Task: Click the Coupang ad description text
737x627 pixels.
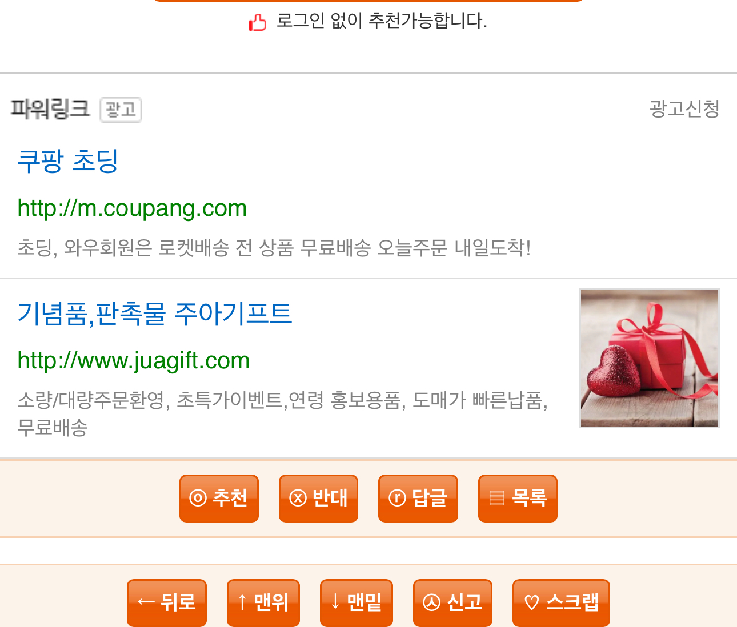Action: tap(274, 248)
